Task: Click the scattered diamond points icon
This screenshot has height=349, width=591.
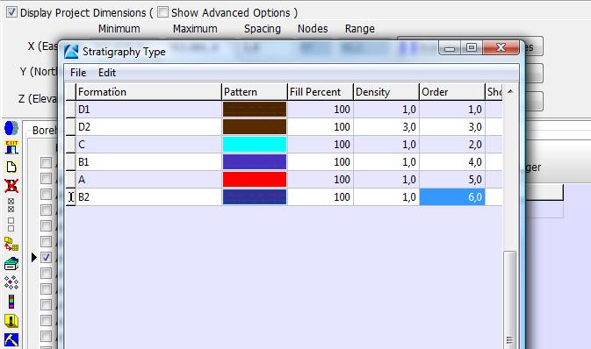Action: click(11, 282)
